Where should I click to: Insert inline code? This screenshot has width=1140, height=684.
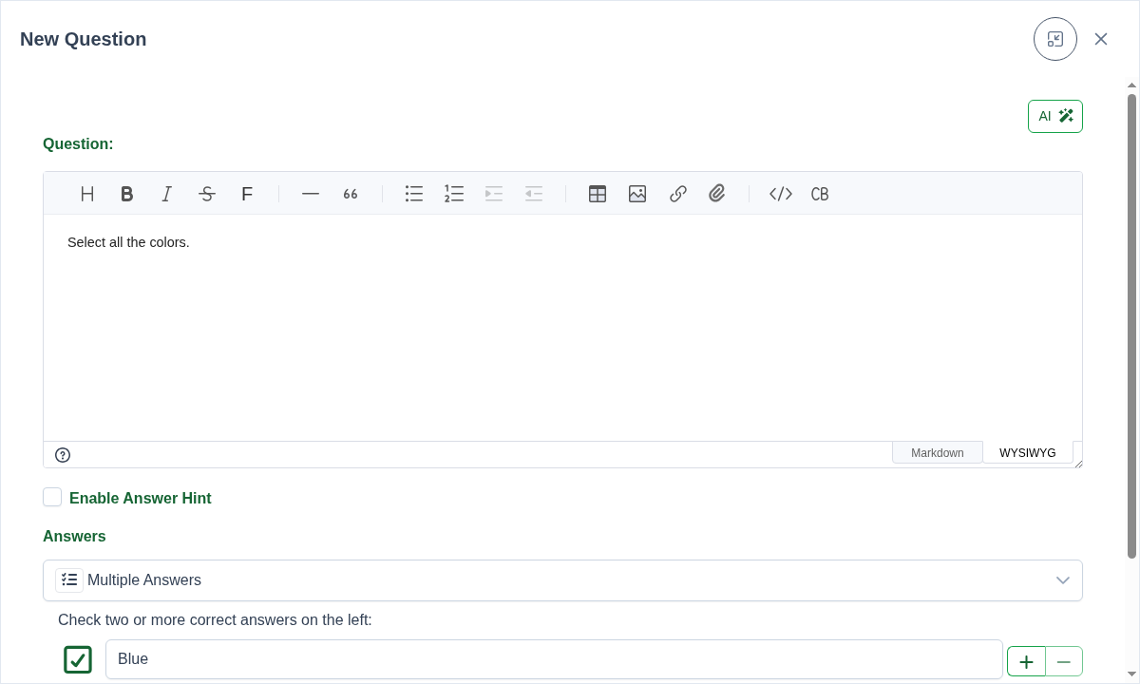click(781, 194)
